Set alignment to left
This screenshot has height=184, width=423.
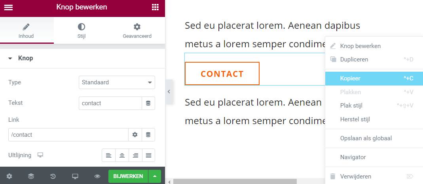[109, 156]
